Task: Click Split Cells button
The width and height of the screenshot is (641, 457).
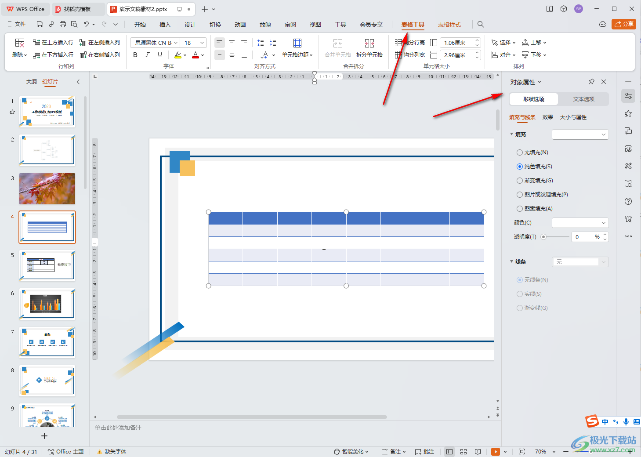Action: 369,48
